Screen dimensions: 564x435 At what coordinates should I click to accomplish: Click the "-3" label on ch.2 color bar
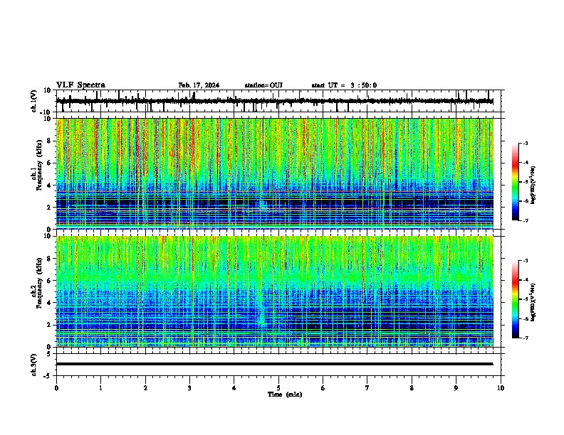[525, 261]
